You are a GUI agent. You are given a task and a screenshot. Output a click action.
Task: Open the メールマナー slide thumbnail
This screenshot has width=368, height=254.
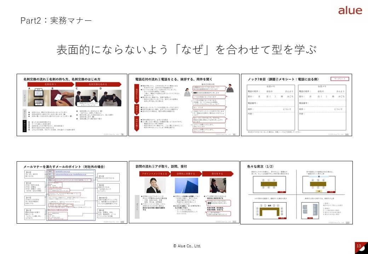click(x=72, y=192)
